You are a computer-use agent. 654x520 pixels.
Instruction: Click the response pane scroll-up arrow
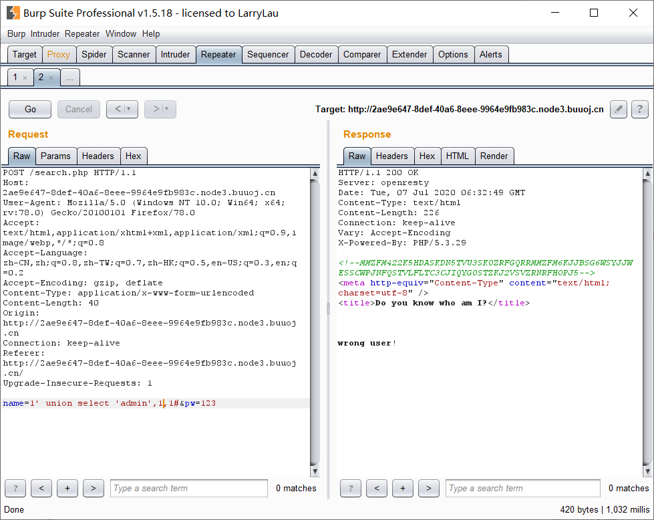[x=647, y=173]
